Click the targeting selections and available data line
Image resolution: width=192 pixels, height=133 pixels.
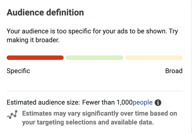coord(88,122)
